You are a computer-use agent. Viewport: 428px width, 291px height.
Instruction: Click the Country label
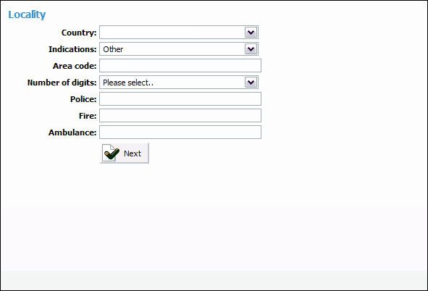(79, 33)
